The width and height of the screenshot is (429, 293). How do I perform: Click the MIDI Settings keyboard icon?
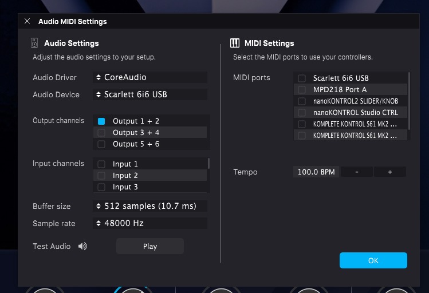point(235,43)
